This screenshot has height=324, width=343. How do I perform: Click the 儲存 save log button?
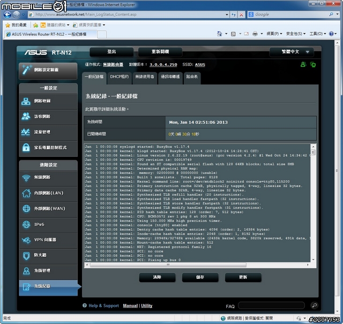[x=200, y=277]
